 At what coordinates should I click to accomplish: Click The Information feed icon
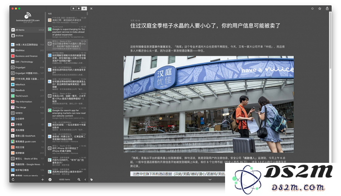[13, 101]
